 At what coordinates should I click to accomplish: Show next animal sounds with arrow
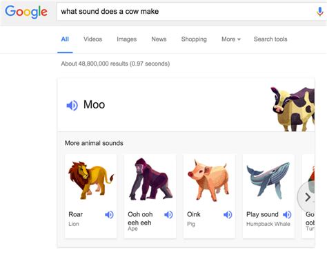308,197
